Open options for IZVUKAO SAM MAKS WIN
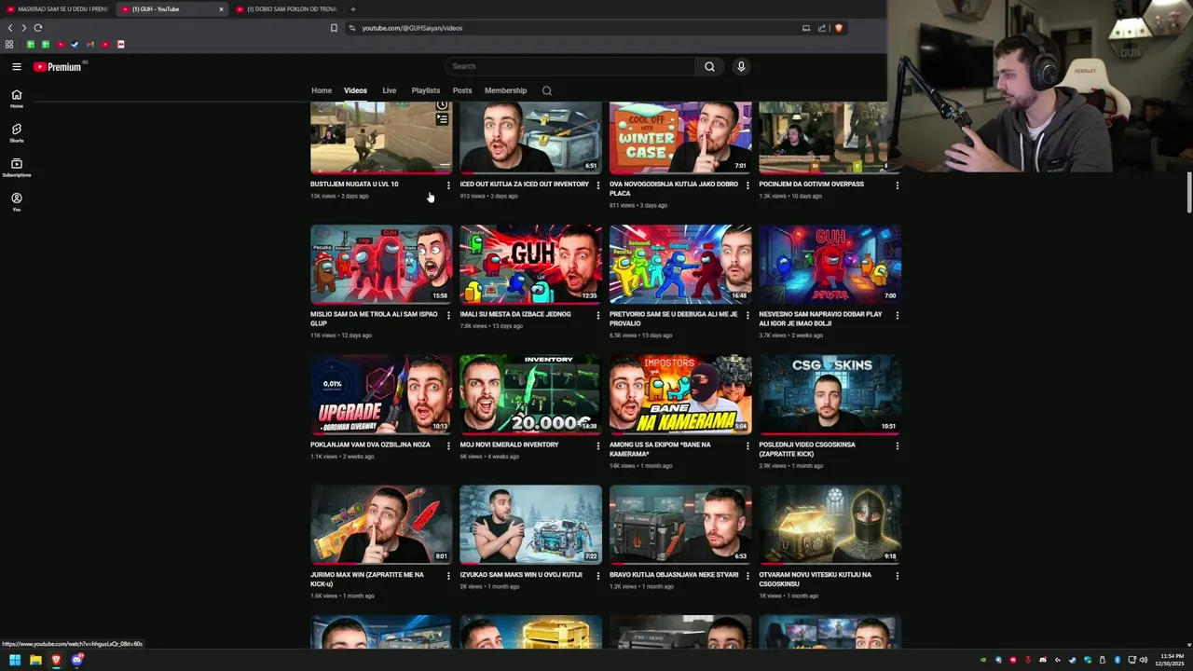 (598, 576)
